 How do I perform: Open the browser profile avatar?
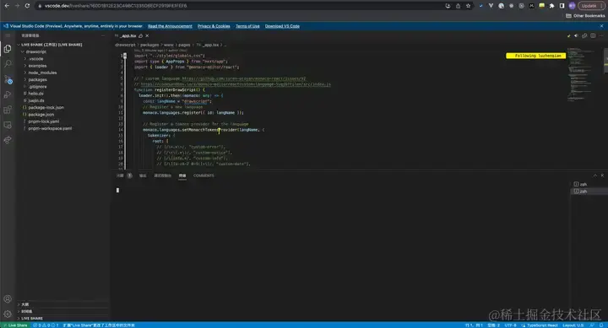click(x=572, y=6)
